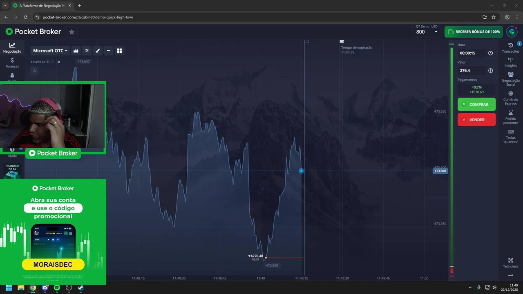Open the chart type icon in toolbar
523x294 pixels.
pos(76,51)
